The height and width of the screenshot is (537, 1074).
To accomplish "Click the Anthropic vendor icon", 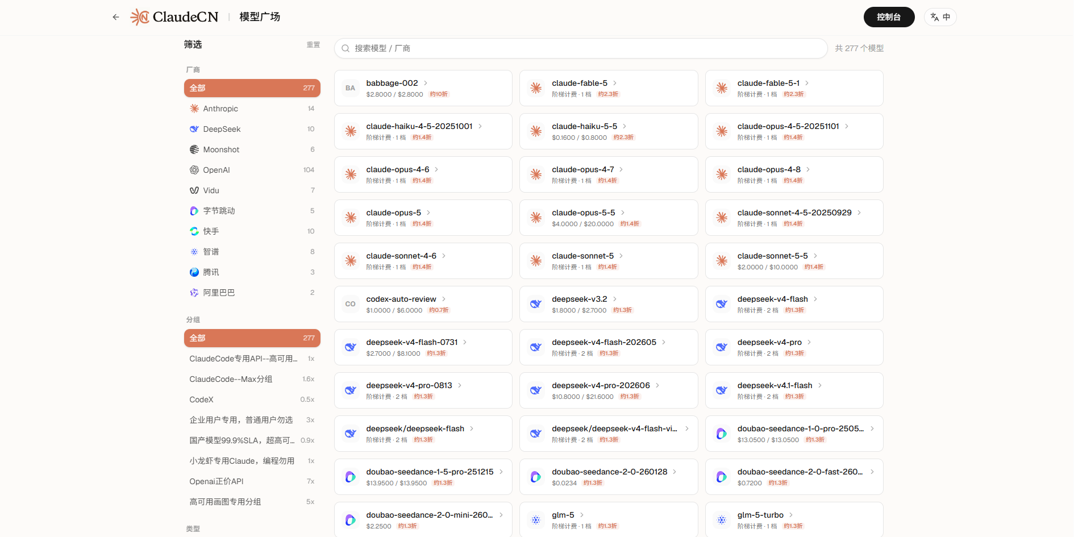I will [194, 109].
